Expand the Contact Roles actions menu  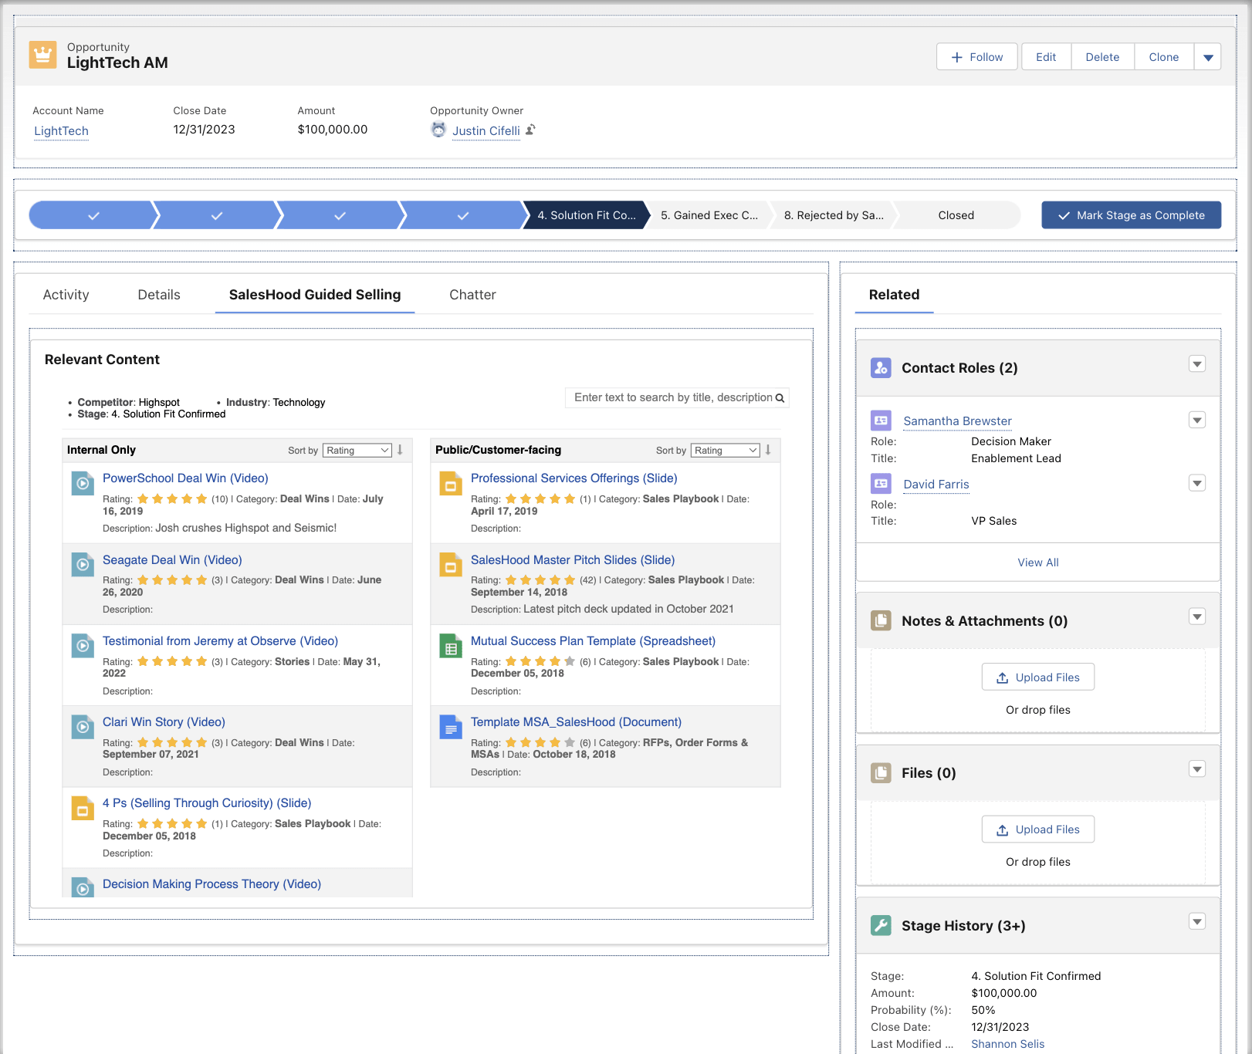(x=1197, y=364)
